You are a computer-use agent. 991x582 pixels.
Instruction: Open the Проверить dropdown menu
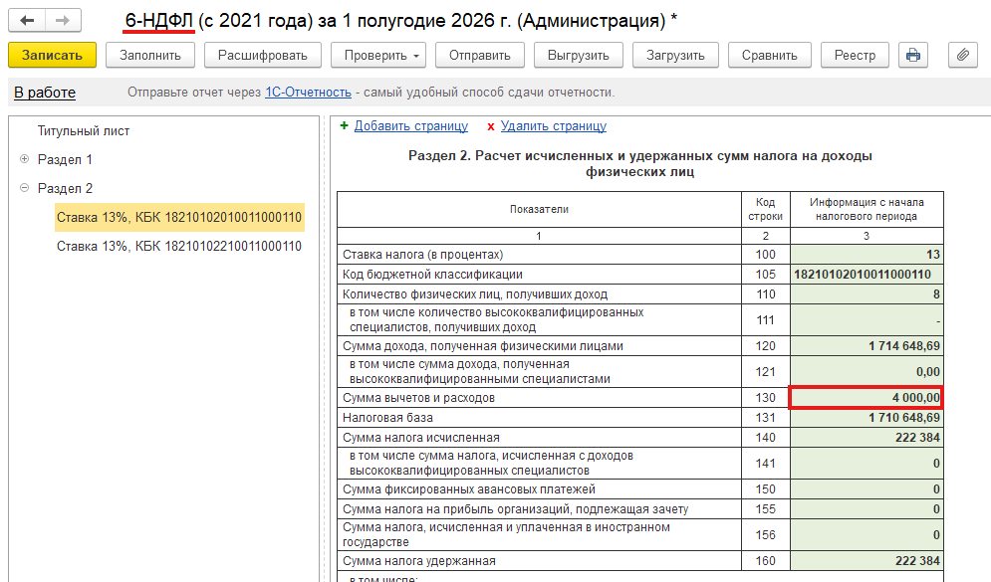point(377,55)
